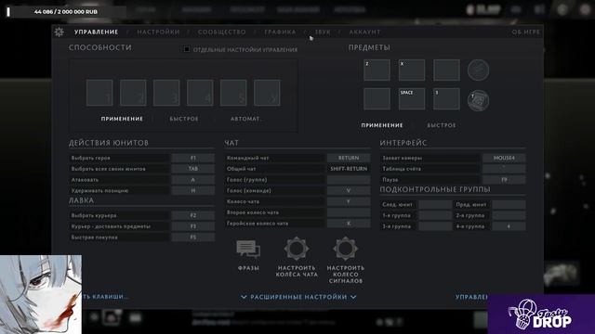Select ability slot 4
Screen dimensions: 595x334
[x=200, y=93]
